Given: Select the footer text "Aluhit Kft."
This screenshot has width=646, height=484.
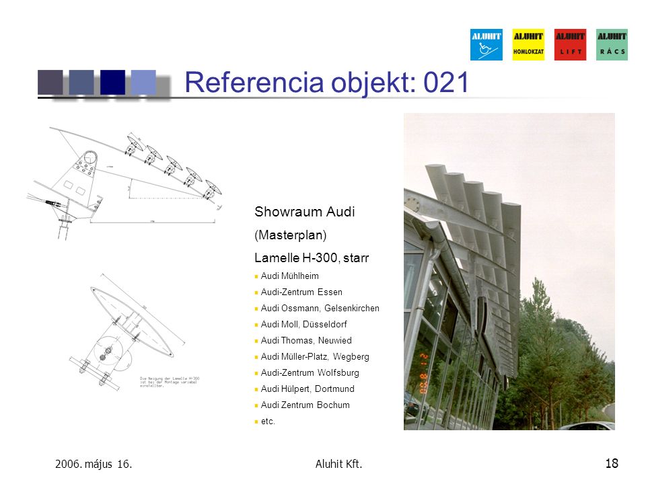Looking at the screenshot, I should (338, 464).
